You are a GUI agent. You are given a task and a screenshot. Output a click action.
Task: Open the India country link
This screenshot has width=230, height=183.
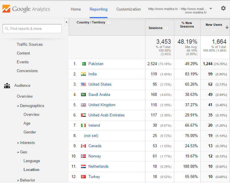tap(93, 74)
